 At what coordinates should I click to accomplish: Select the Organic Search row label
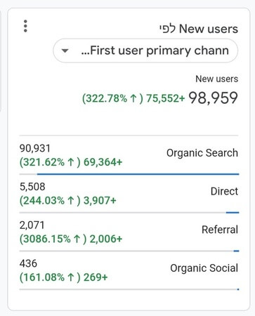tap(202, 153)
